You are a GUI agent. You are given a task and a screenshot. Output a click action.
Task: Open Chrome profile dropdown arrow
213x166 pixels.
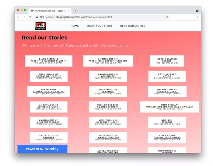point(197,11)
